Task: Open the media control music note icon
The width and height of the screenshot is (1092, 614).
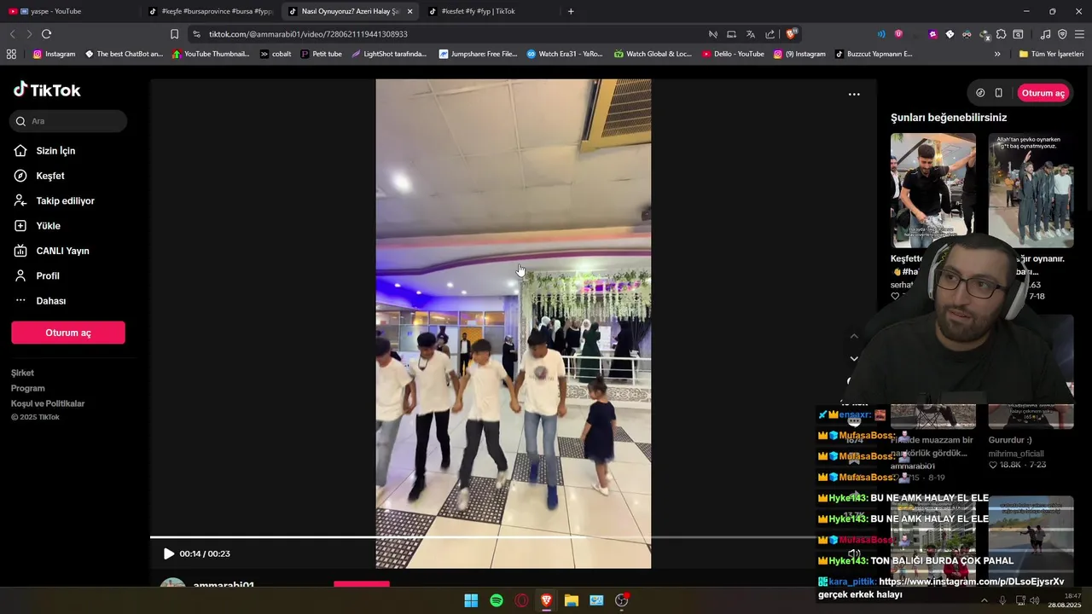Action: tap(1046, 34)
